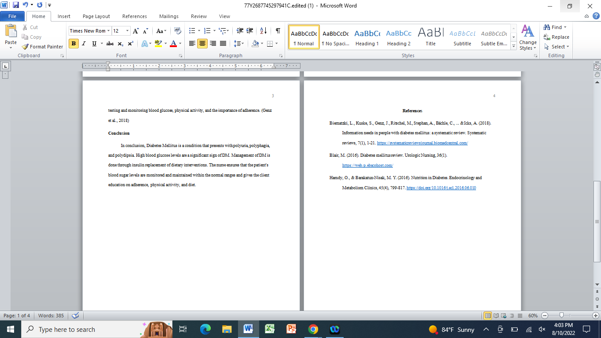Click the spelling proofing status icon
Viewport: 601px width, 338px height.
coord(75,316)
